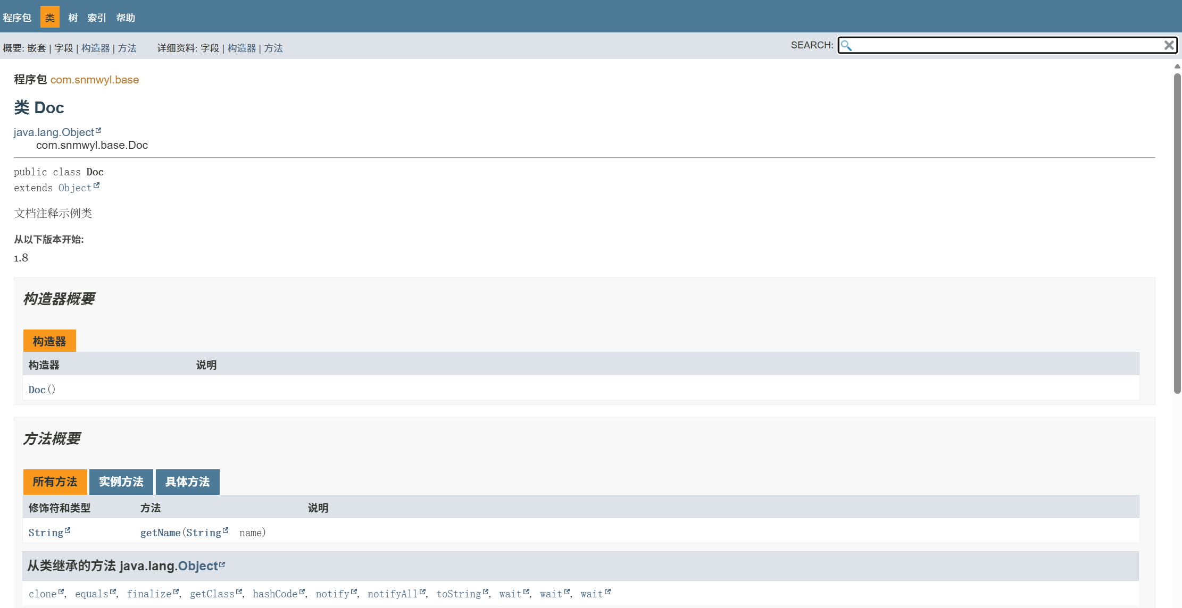Clear search with the X icon

1169,46
